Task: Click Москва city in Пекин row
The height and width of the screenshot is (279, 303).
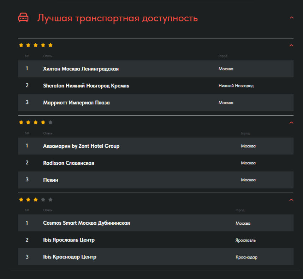Action: pyautogui.click(x=248, y=180)
